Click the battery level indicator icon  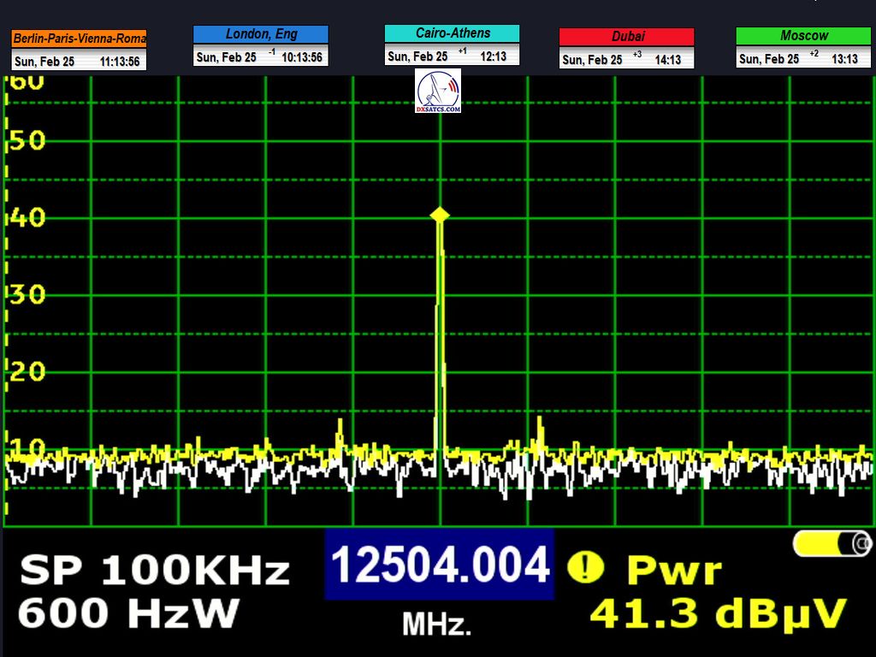pos(831,543)
